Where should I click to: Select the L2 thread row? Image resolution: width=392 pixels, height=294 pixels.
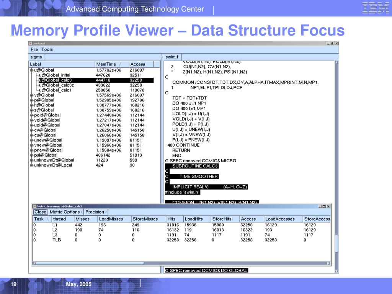(x=182, y=230)
